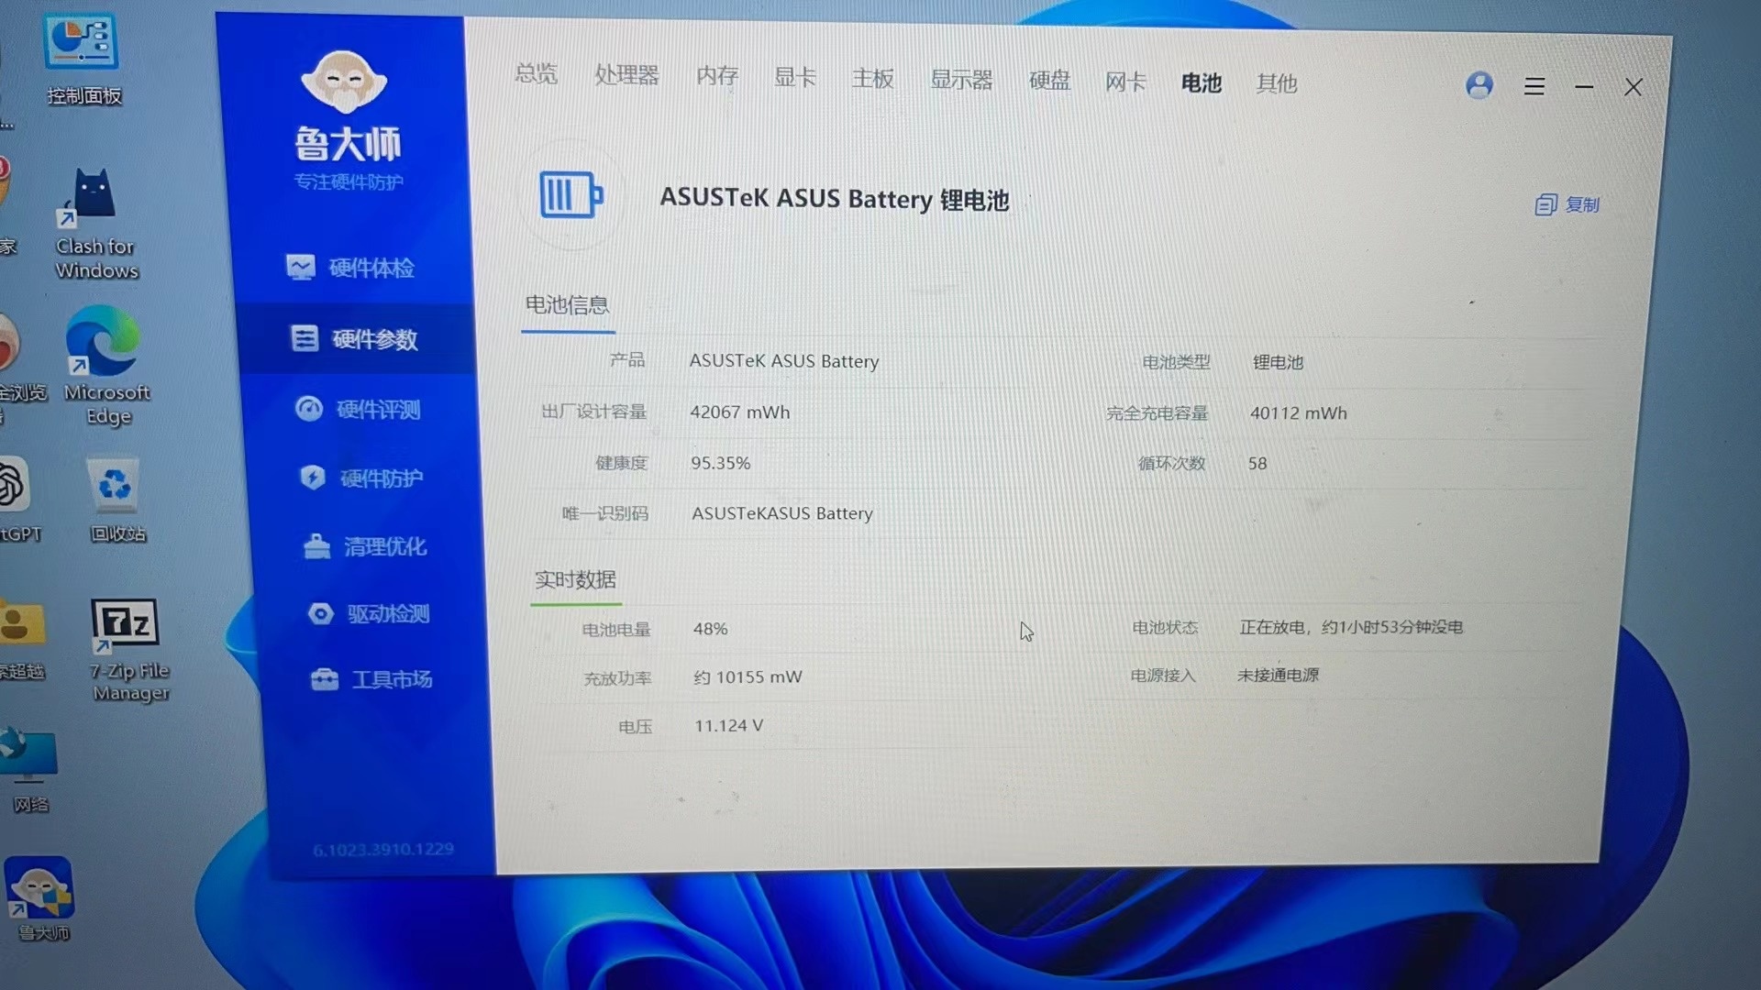Open 工具市场 tool market section
1761x990 pixels.
371,679
